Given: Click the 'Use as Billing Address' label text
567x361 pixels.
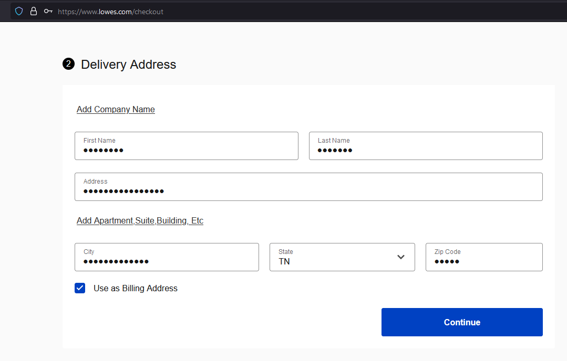Looking at the screenshot, I should click(135, 288).
